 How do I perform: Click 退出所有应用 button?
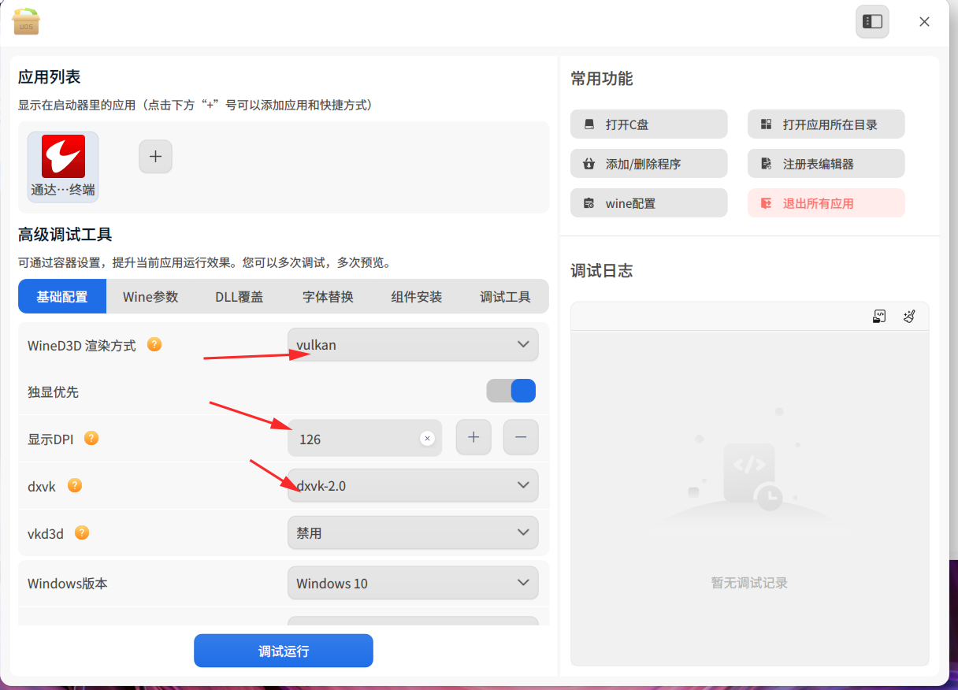(x=826, y=203)
